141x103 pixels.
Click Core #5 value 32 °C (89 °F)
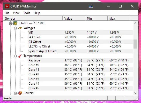(x=73, y=88)
